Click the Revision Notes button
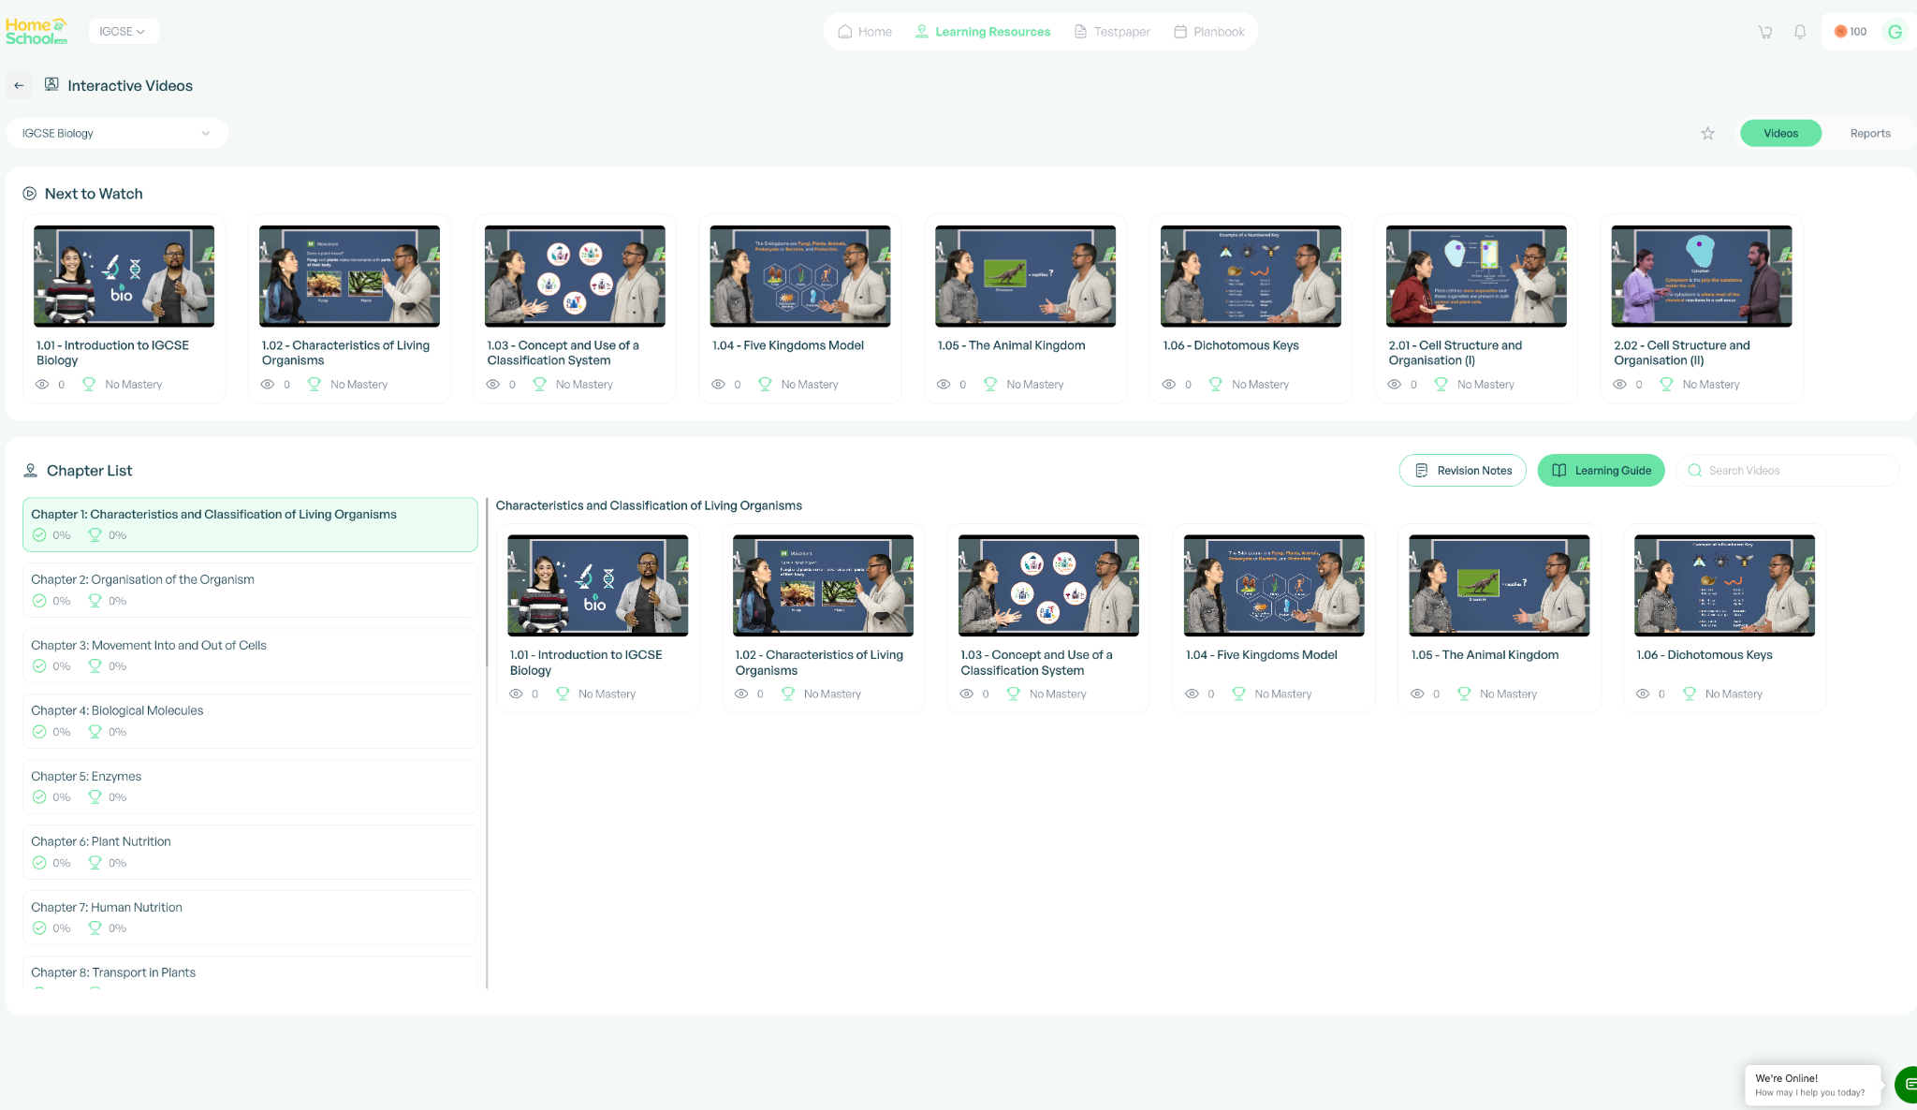 1462,470
